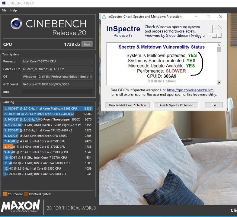This screenshot has height=217, width=237.
Task: Select ranking row Xeon Platinum 8168
Action: [x=48, y=108]
